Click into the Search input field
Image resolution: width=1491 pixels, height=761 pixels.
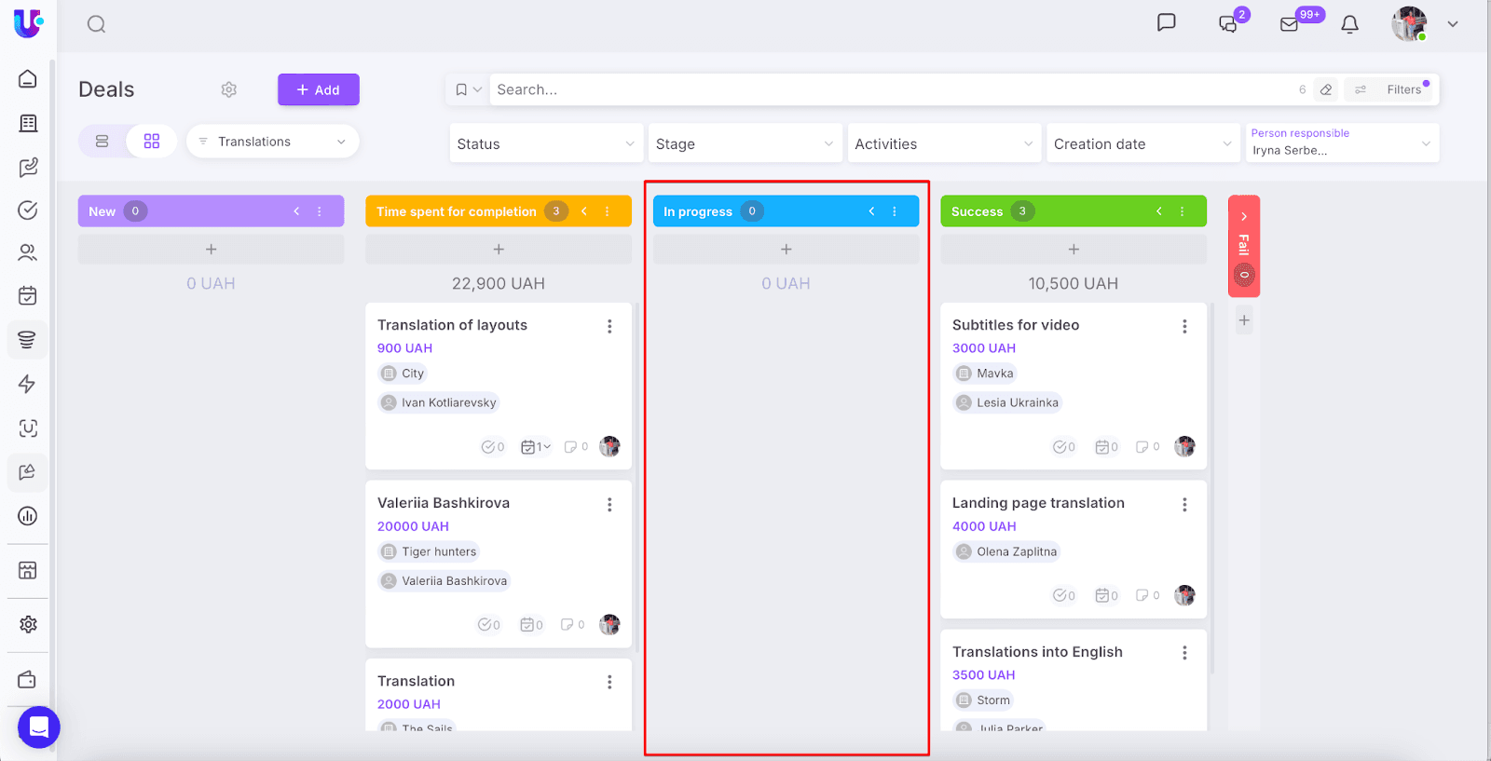(x=885, y=89)
